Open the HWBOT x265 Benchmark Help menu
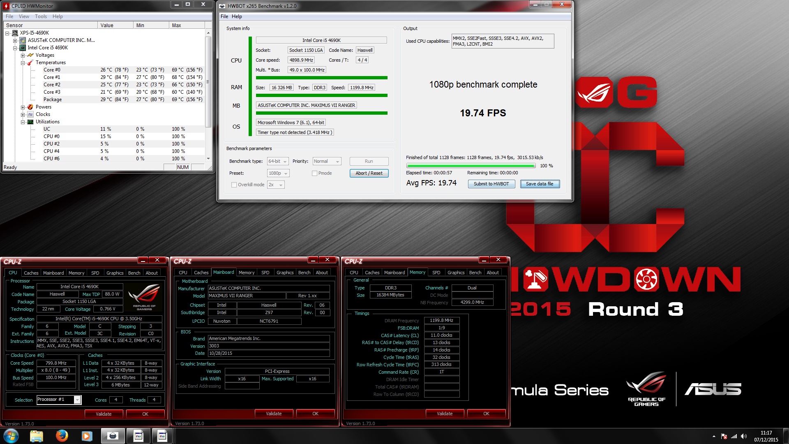 click(237, 16)
